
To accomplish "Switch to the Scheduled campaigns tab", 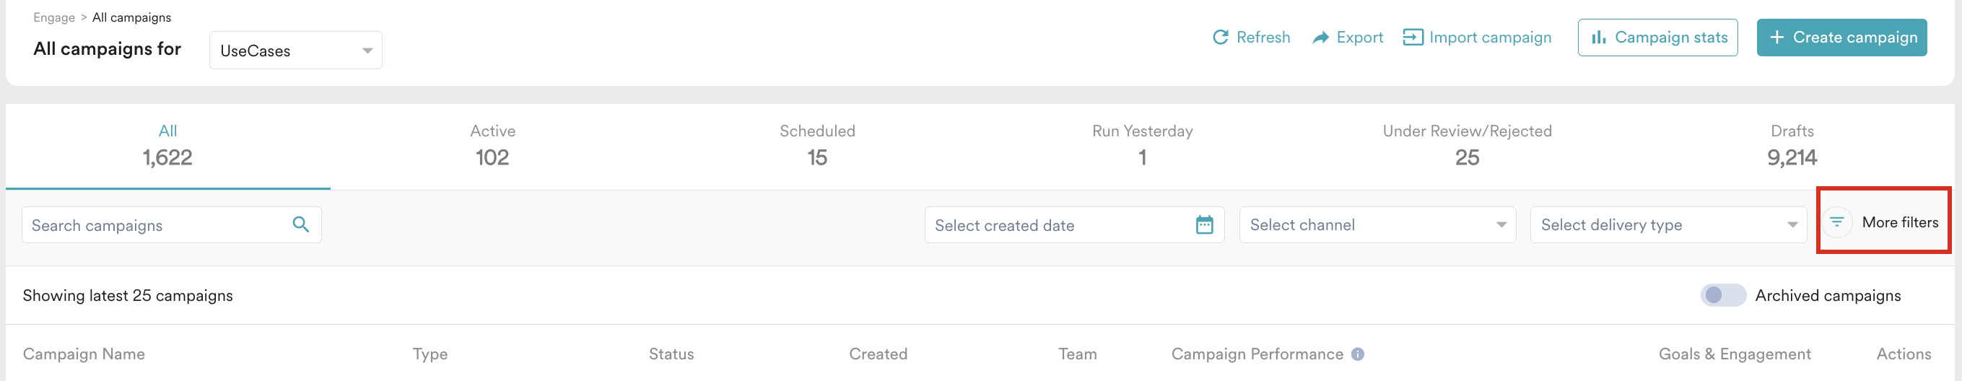I will (x=817, y=146).
